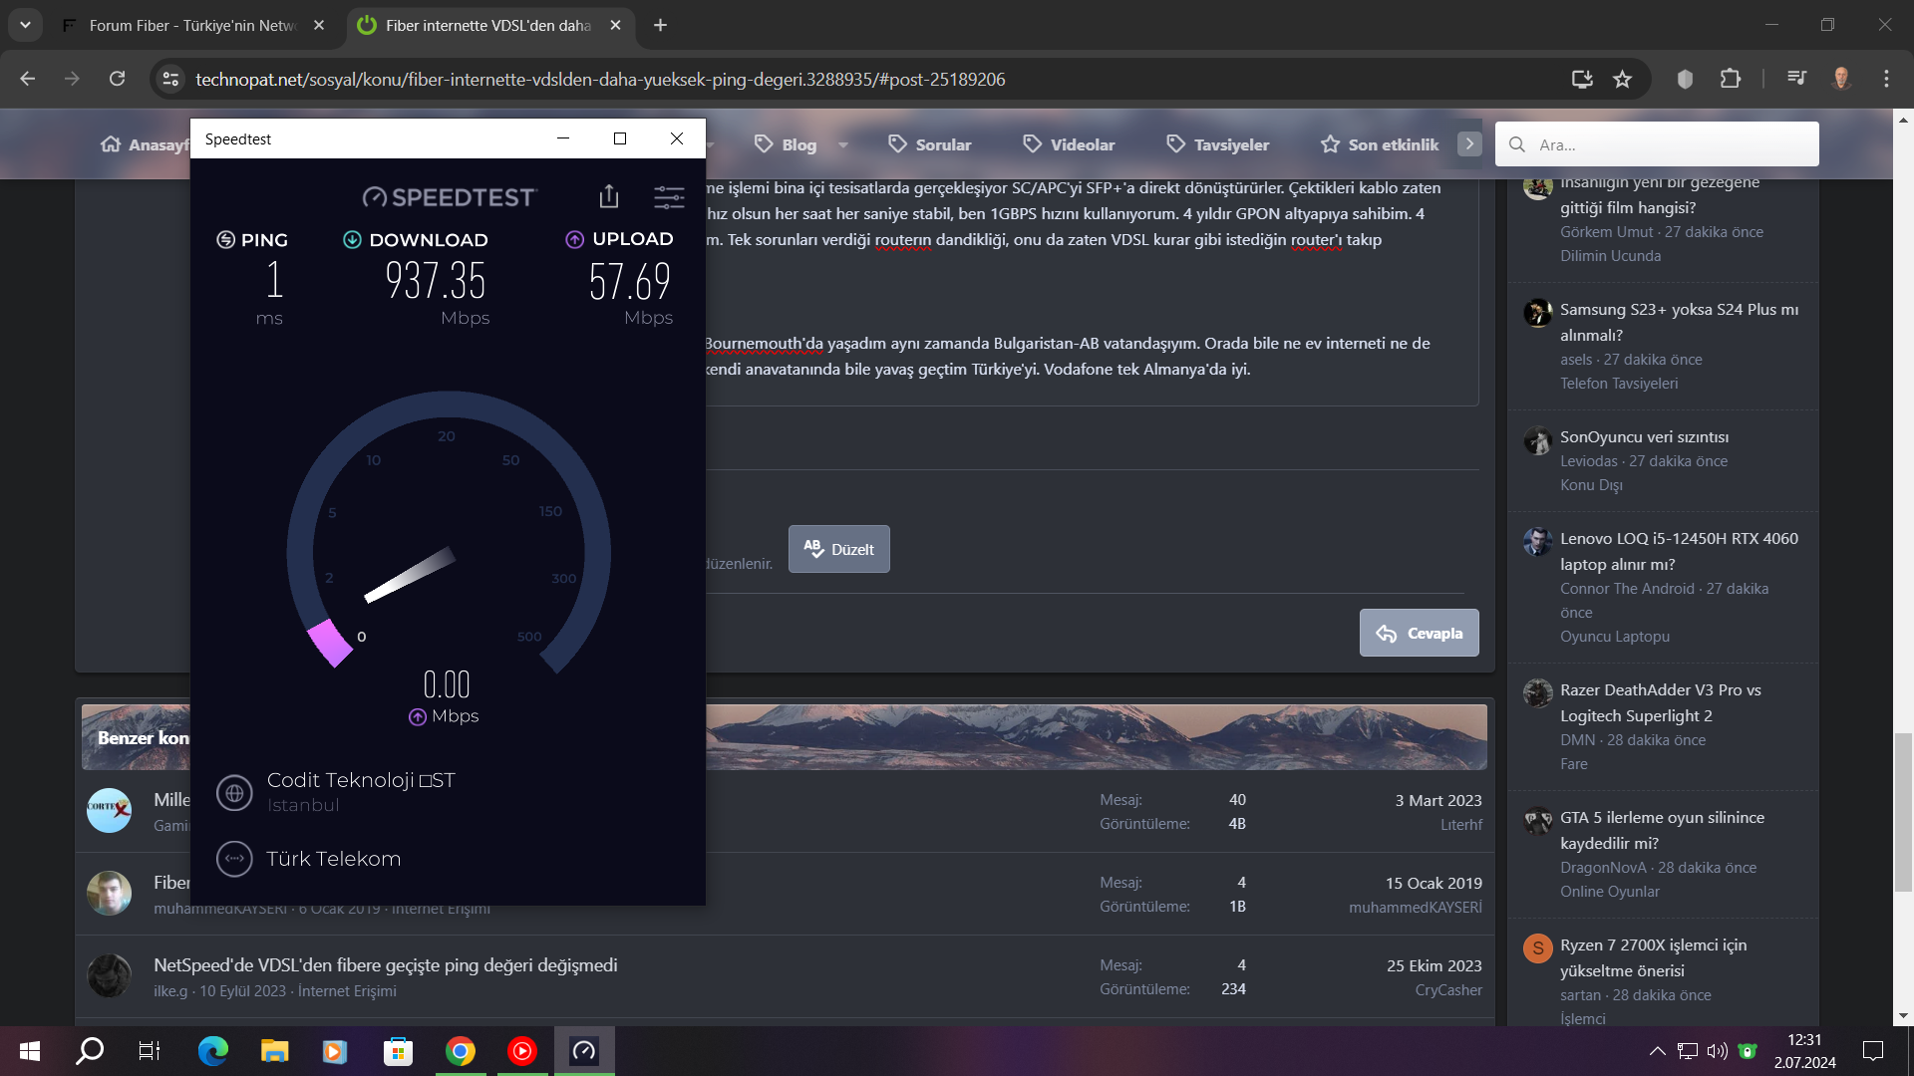The image size is (1914, 1076).
Task: Open the Chrome three-dot menu
Action: coord(1886,79)
